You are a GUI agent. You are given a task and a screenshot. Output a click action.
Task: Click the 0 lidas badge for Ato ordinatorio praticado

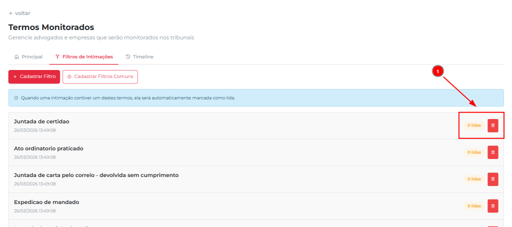[x=473, y=152]
